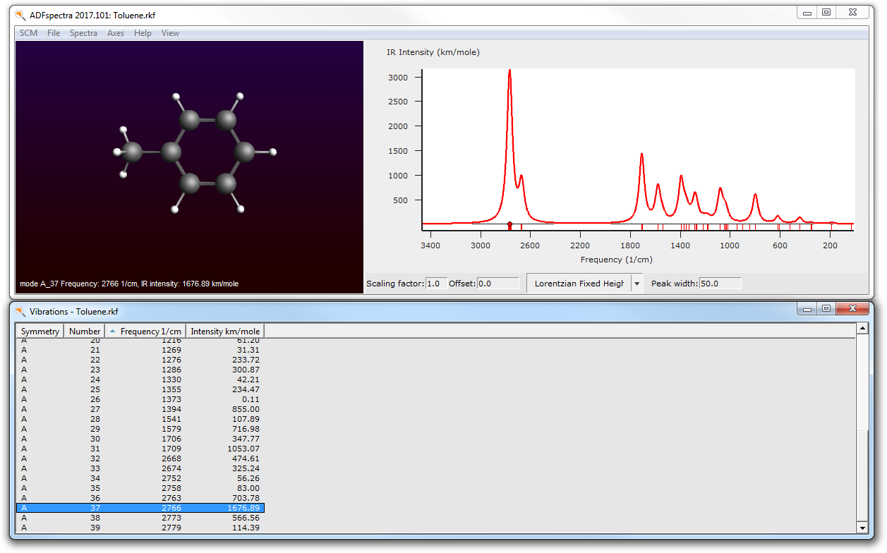Select mode 30 row with frequency 1706

pos(140,439)
